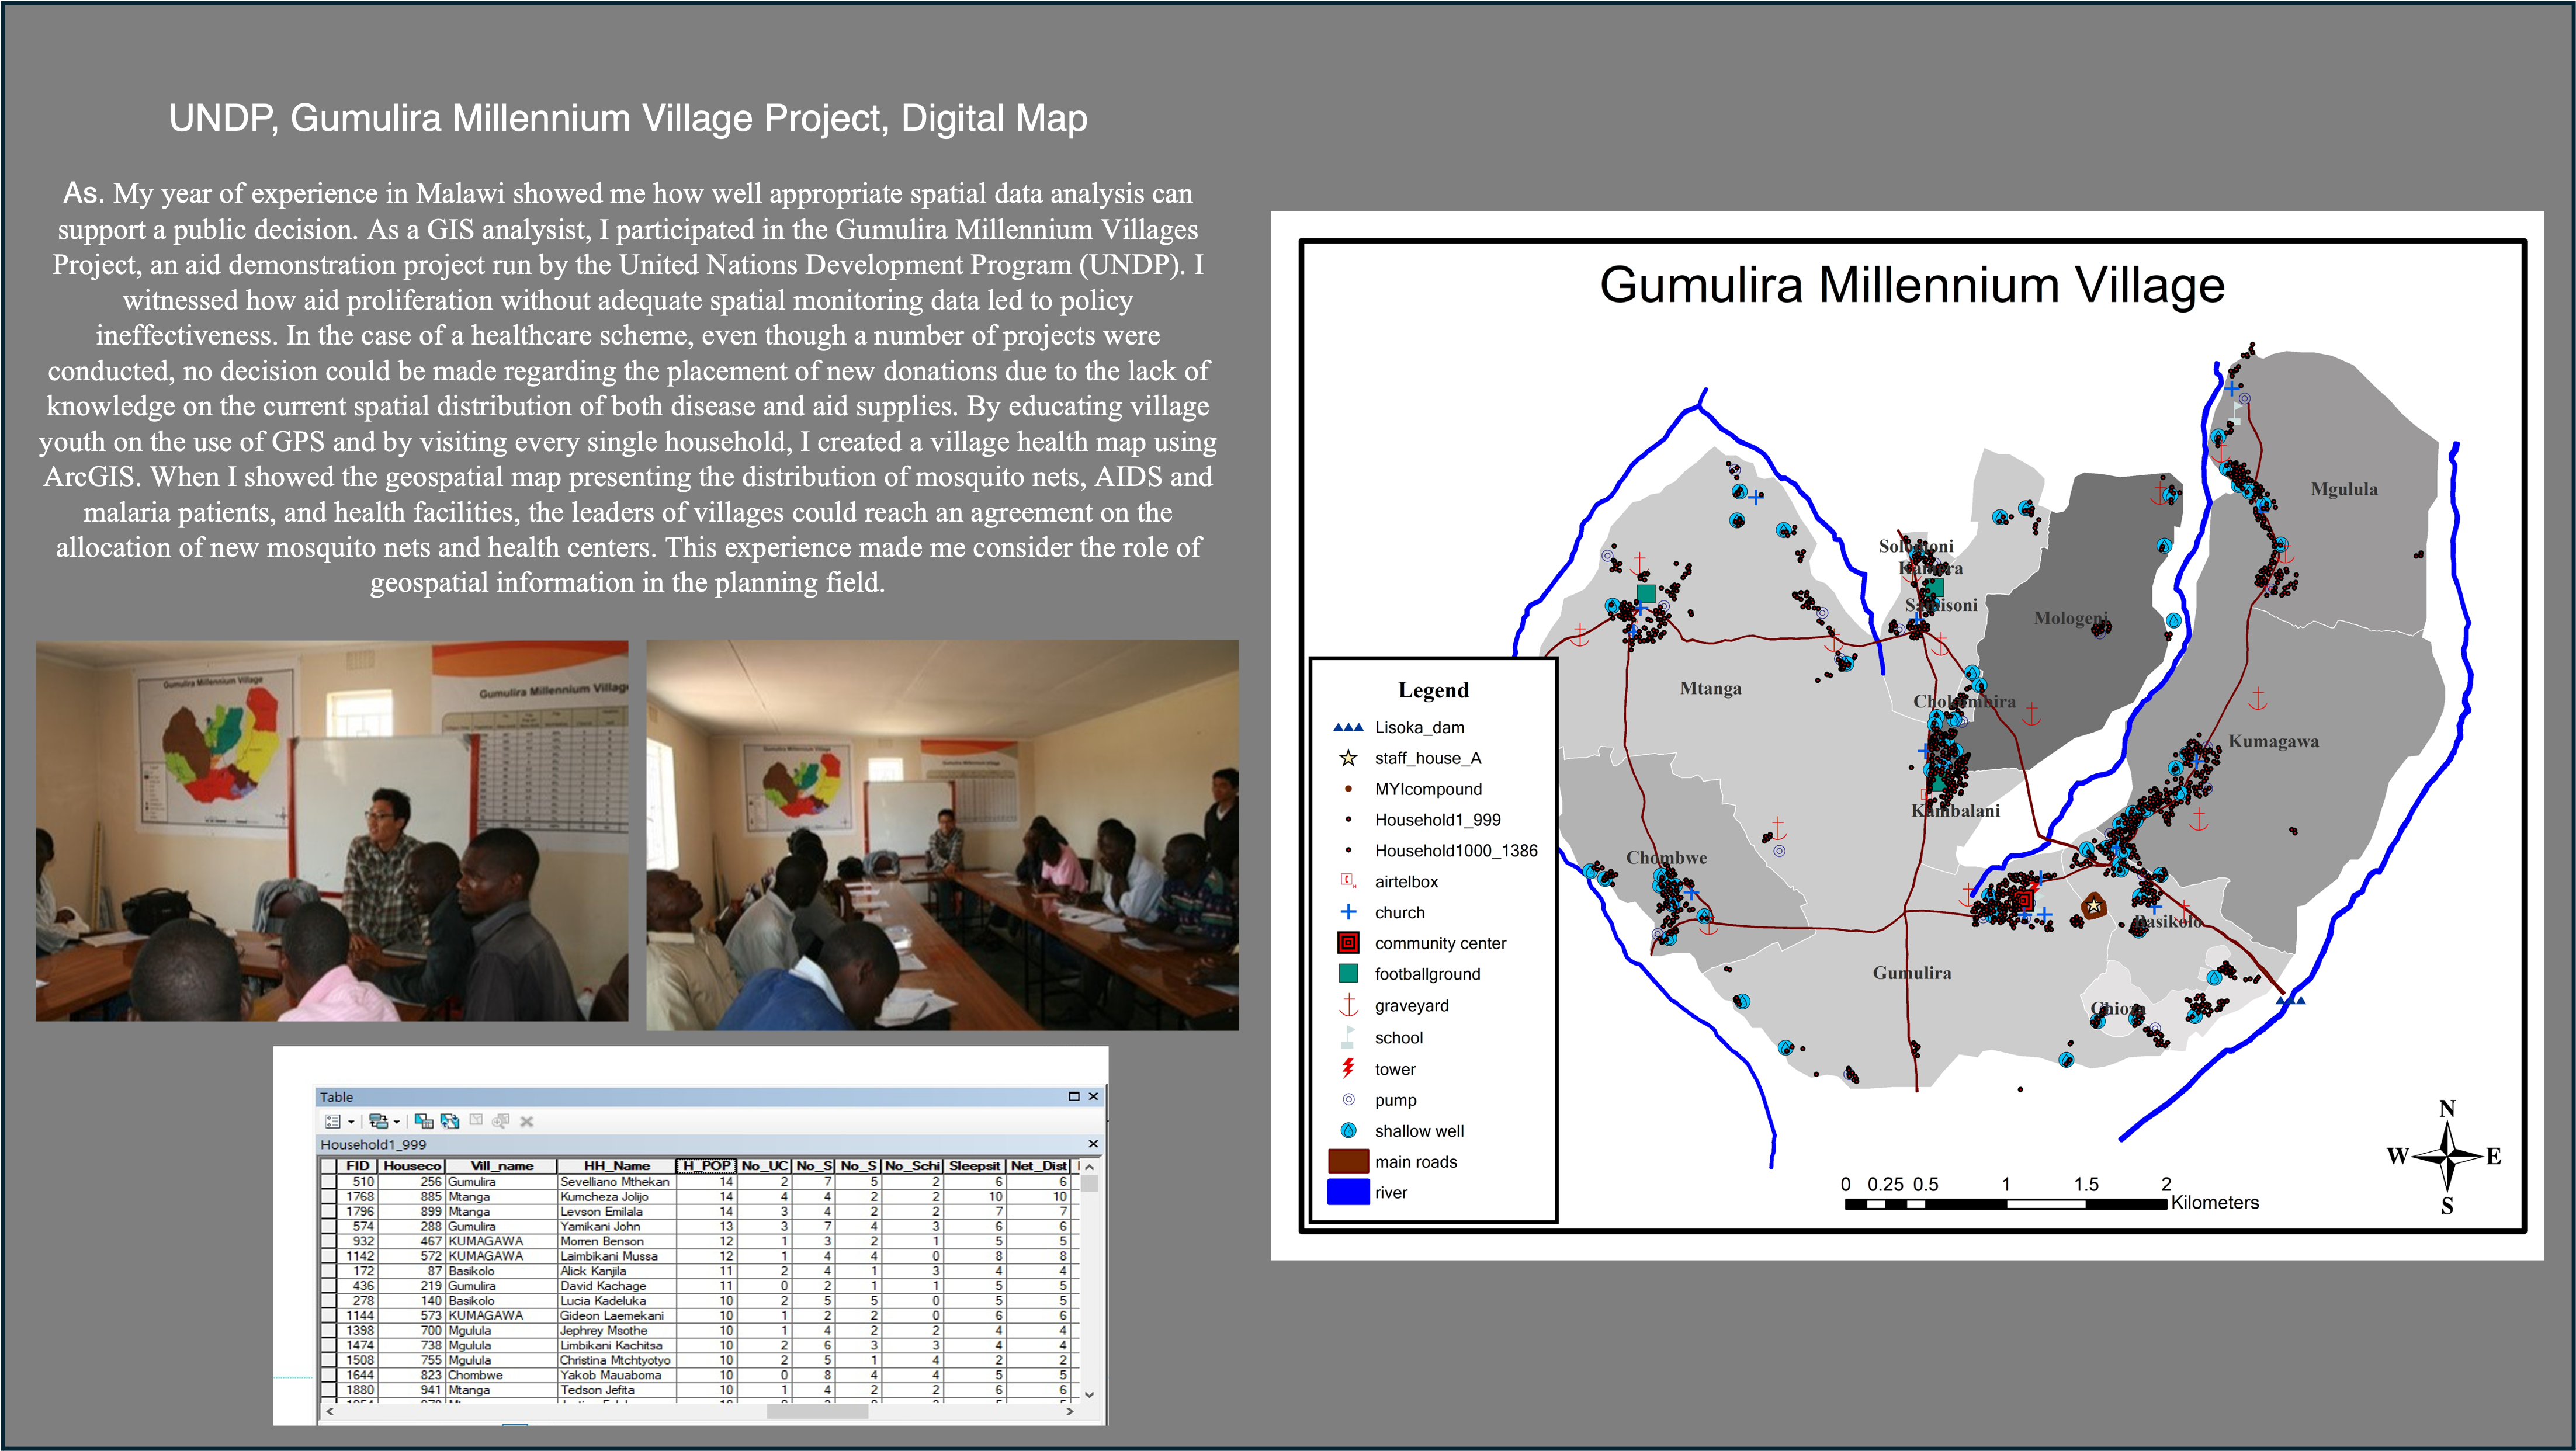Open the Table Options dropdown arrow
2576x1451 pixels.
click(351, 1122)
